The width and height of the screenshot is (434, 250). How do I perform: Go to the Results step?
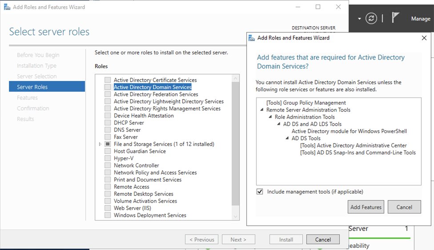[25, 119]
